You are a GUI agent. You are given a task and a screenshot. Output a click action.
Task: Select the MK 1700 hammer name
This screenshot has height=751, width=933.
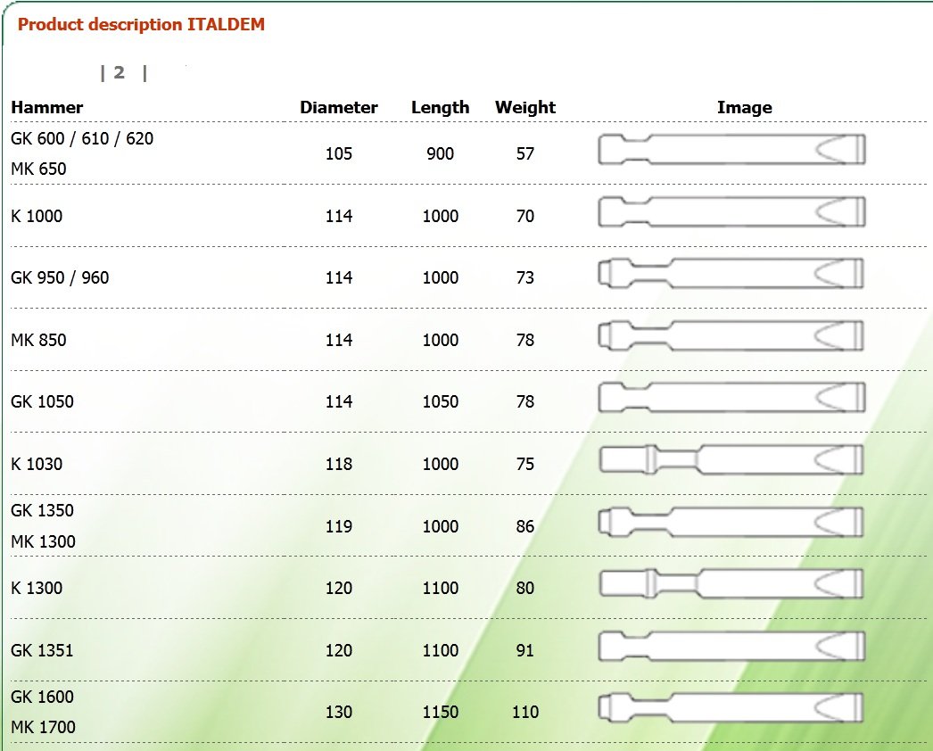43,727
